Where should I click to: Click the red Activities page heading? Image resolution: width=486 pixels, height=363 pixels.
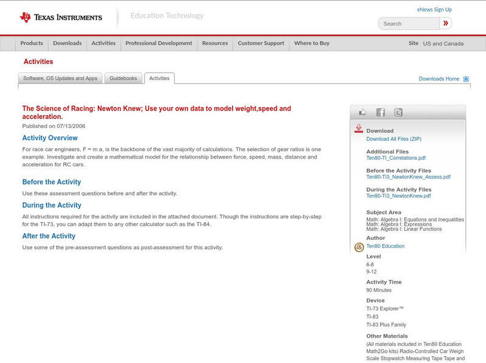38,62
